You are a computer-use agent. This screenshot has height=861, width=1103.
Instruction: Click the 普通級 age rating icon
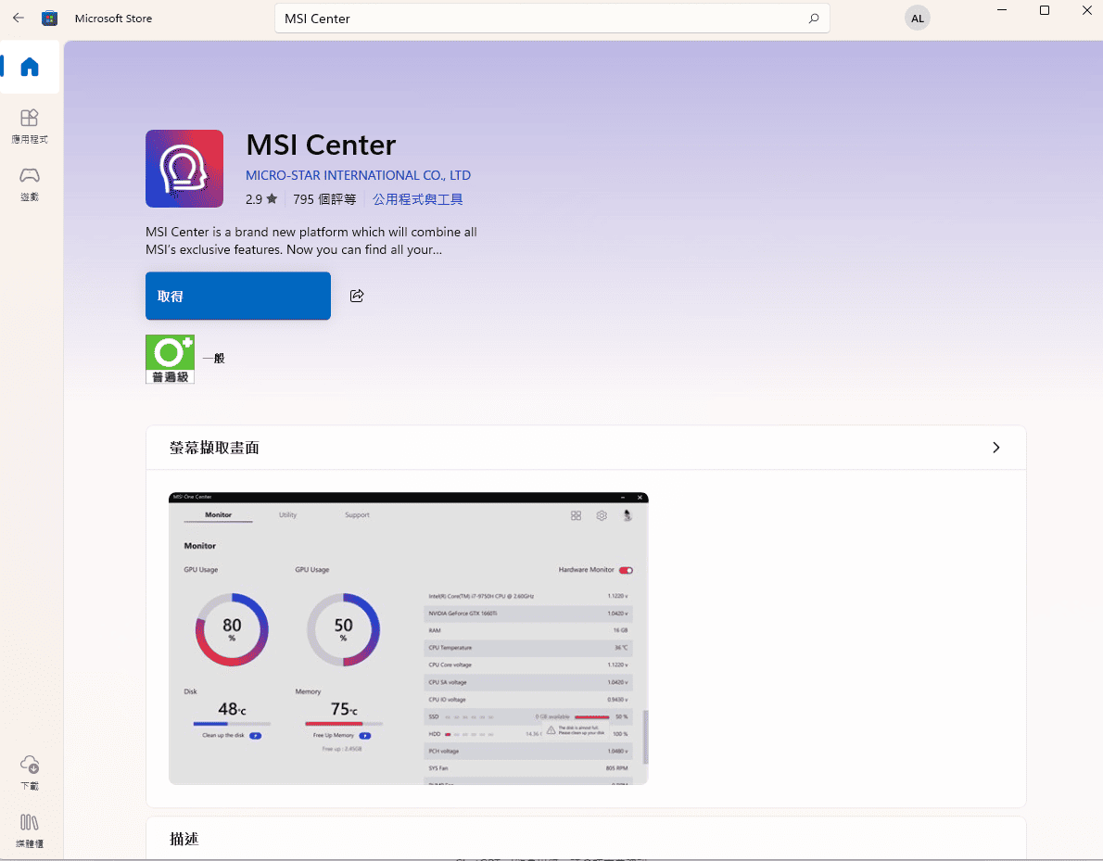170,359
